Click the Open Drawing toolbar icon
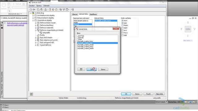This screenshot has height=111, width=198. pos(34,10)
